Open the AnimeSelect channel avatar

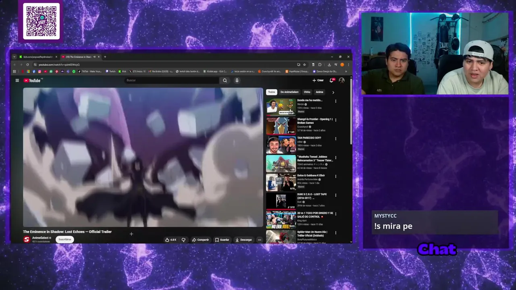click(27, 240)
